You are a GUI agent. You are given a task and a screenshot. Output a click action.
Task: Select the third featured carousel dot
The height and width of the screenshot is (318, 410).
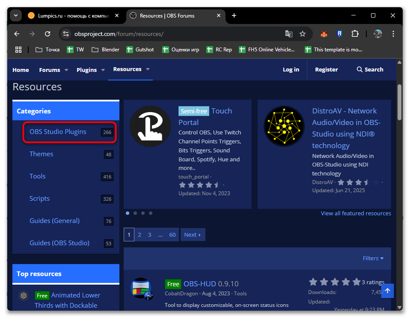point(143,213)
